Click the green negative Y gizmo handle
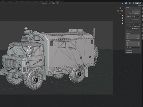This screenshot has height=107, width=143. [118, 11]
